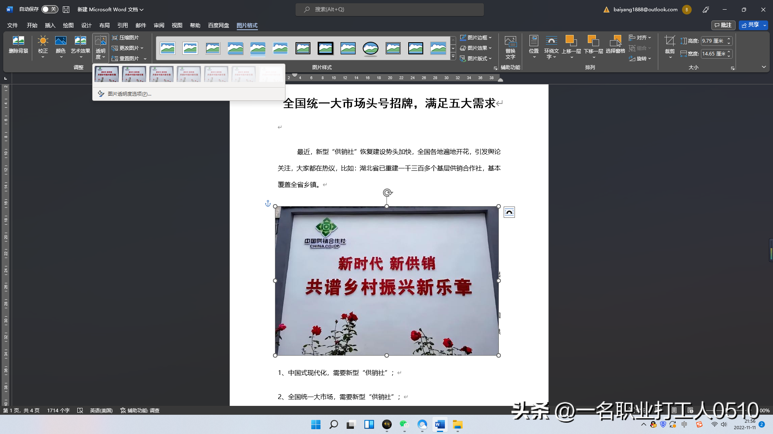Expand the picture styles gallery

[453, 57]
